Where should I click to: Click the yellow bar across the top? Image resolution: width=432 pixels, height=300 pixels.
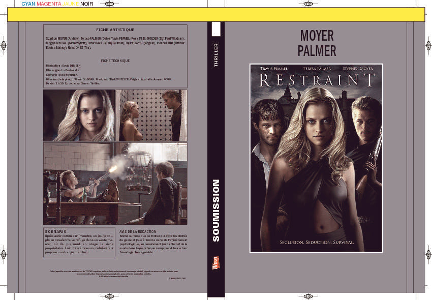216,15
